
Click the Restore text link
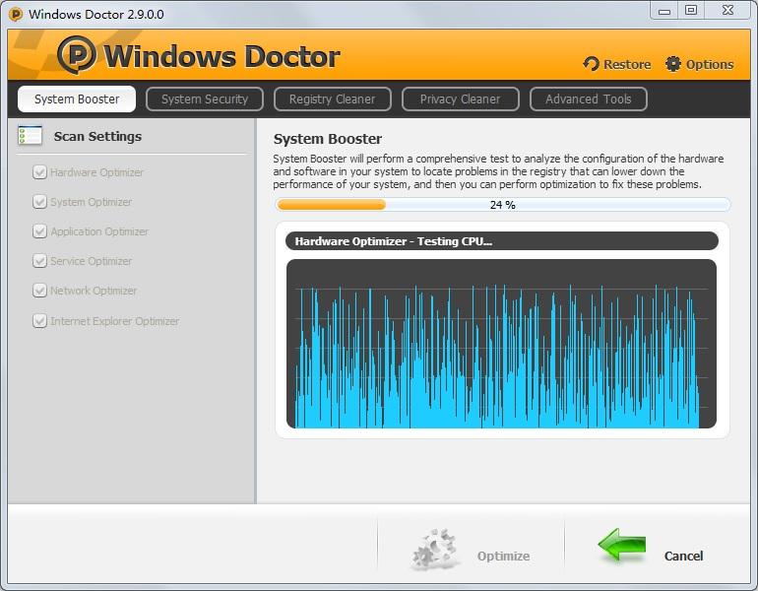click(627, 64)
